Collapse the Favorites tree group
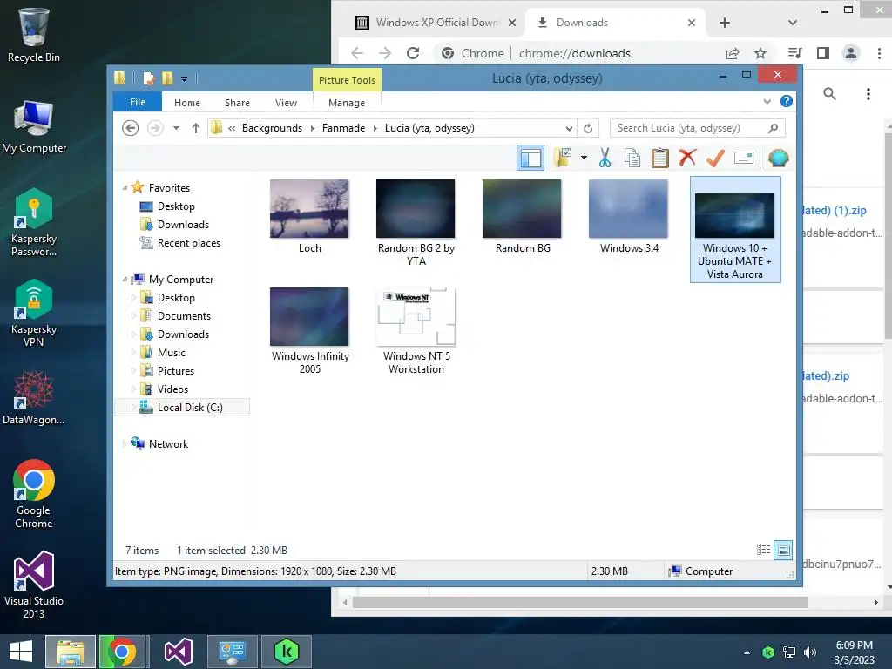 (x=125, y=188)
